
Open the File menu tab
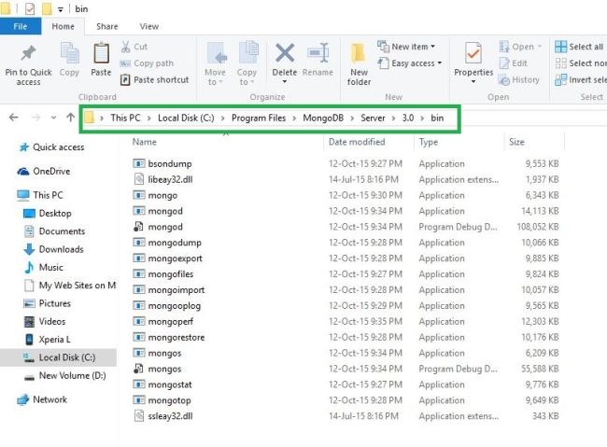(x=21, y=26)
